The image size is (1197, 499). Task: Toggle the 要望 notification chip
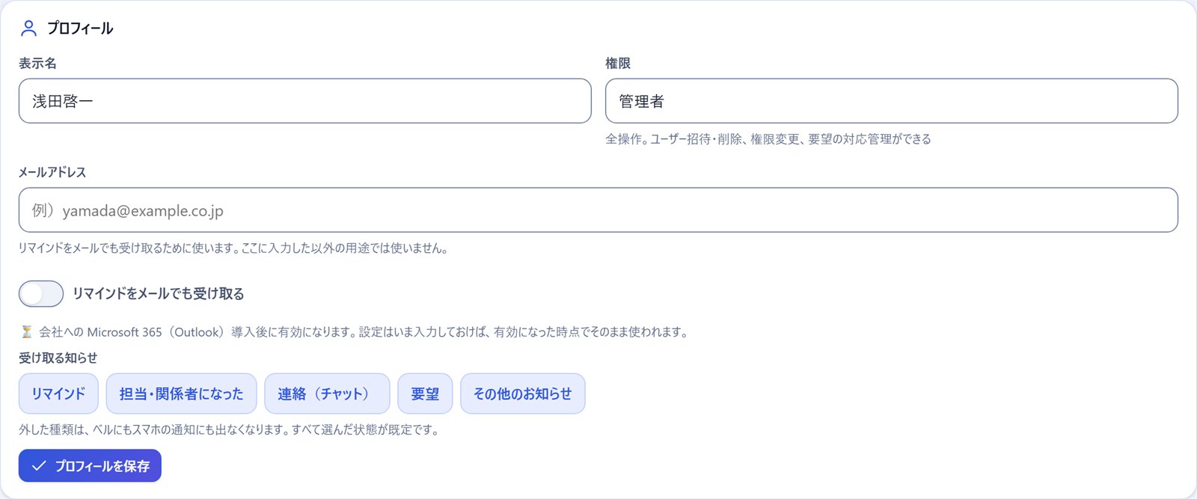click(425, 394)
